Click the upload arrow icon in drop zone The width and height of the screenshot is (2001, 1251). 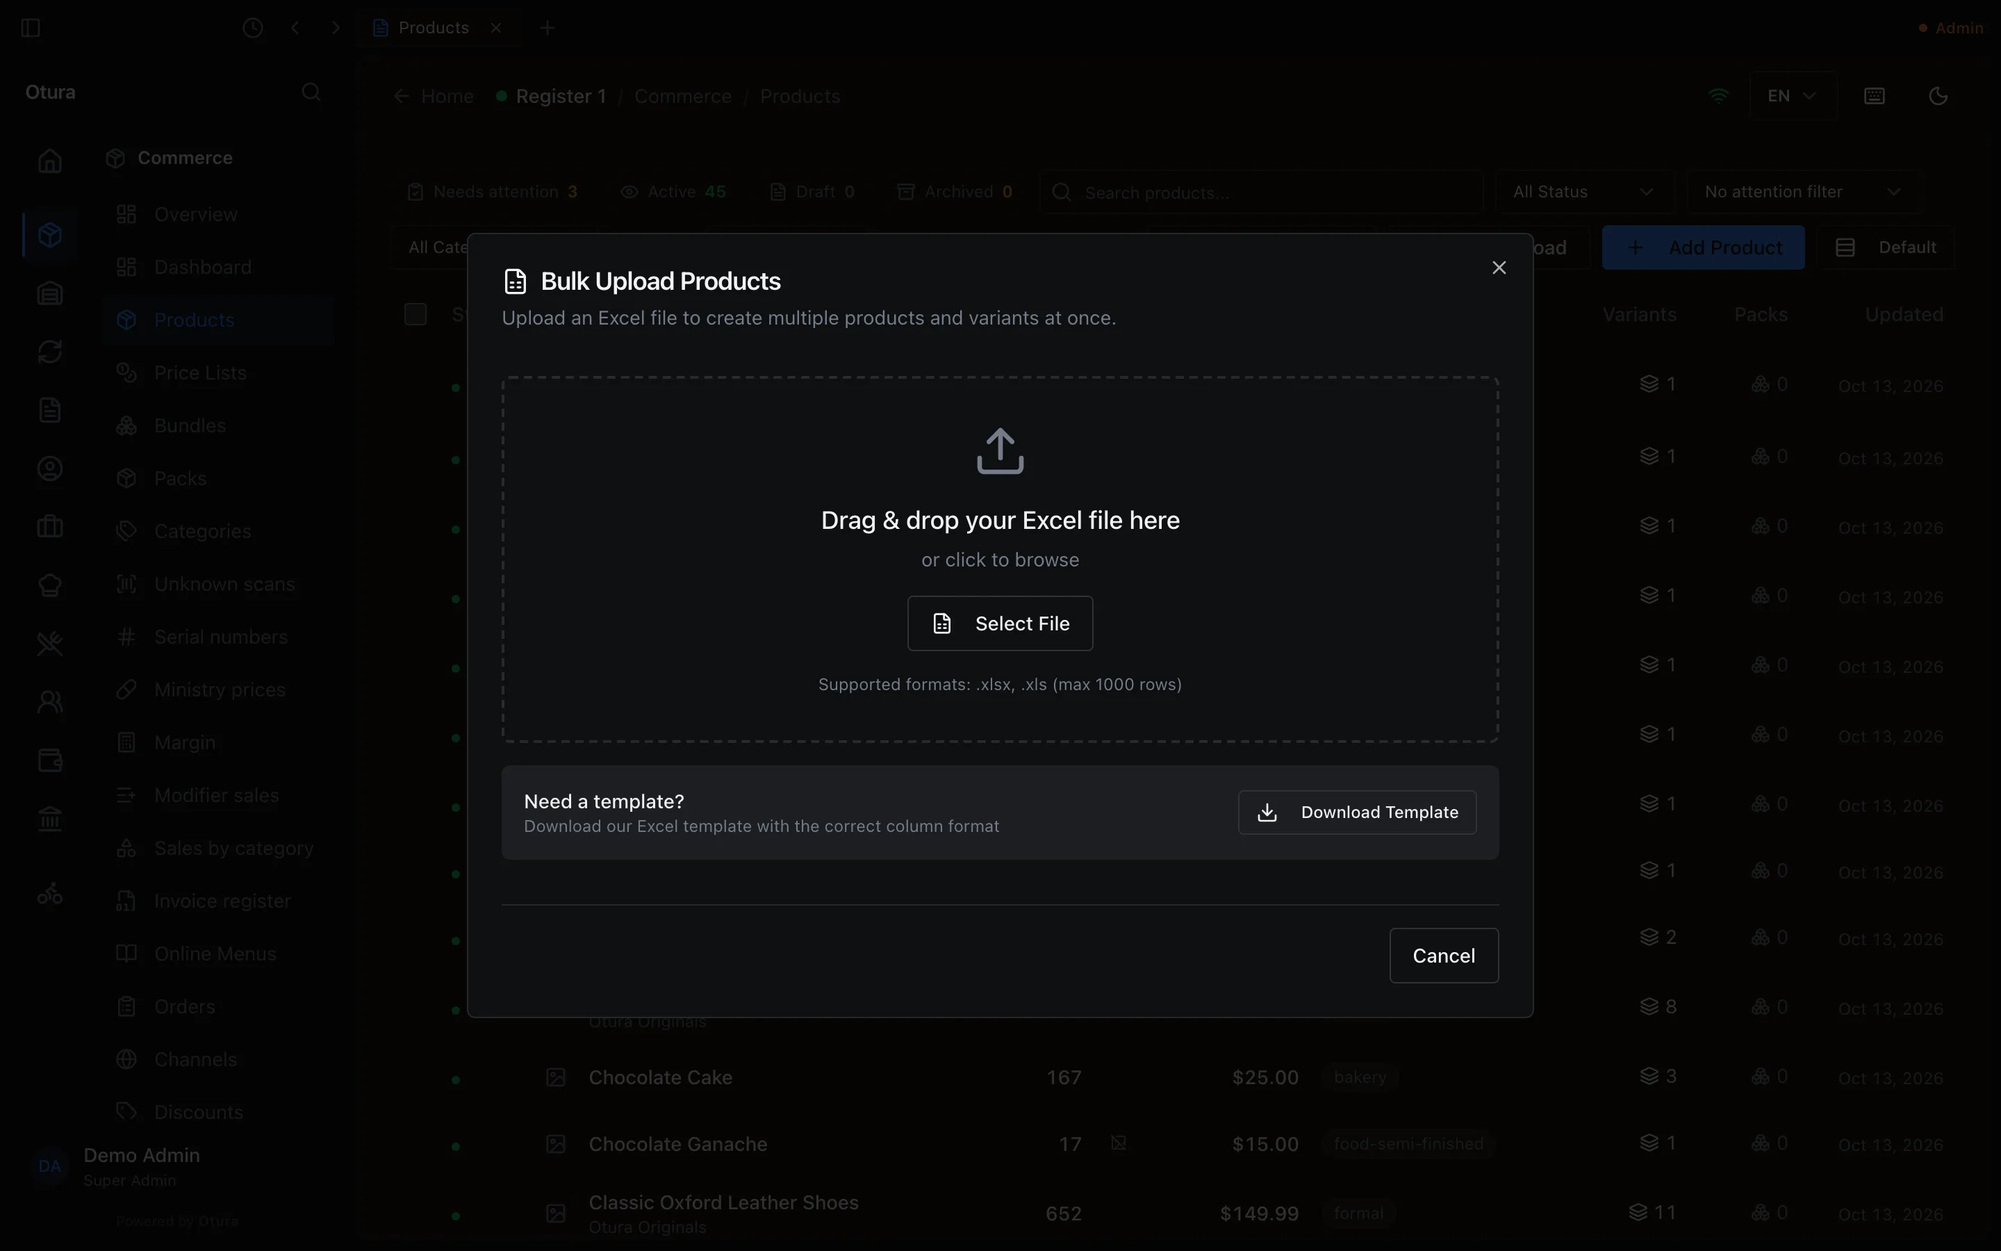pos(1000,451)
